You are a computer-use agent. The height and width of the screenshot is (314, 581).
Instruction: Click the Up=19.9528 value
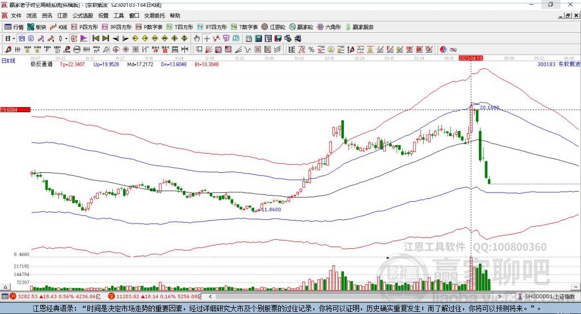[106, 64]
